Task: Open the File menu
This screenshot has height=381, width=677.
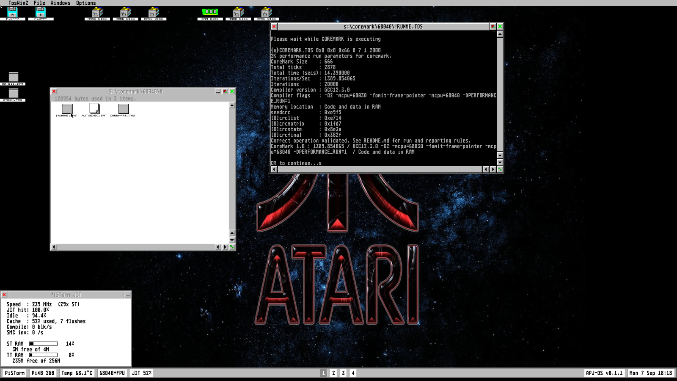Action: coord(39,3)
